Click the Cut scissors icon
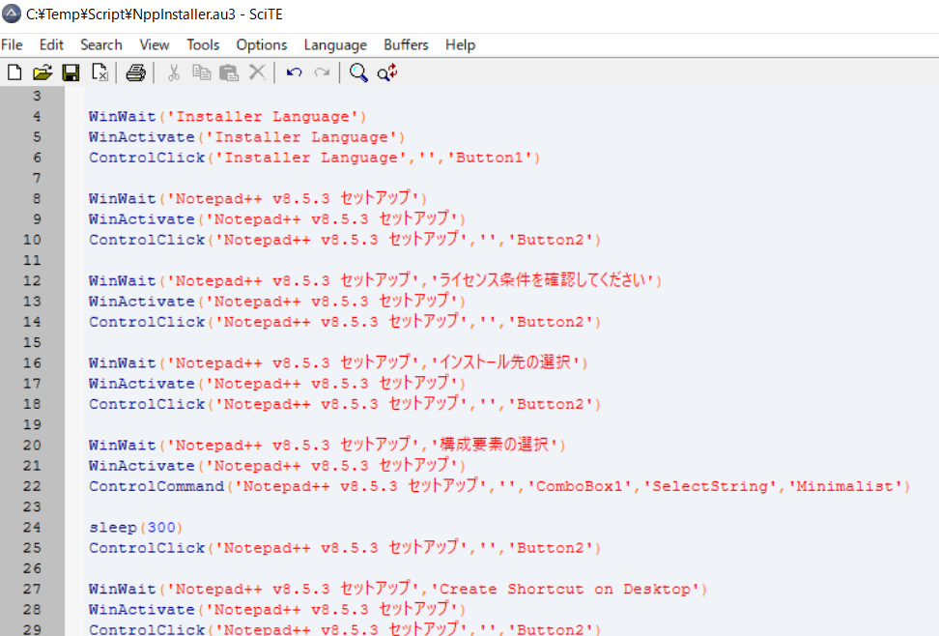 pos(174,72)
